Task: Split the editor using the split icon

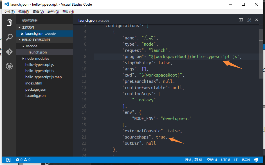Action: (x=241, y=20)
